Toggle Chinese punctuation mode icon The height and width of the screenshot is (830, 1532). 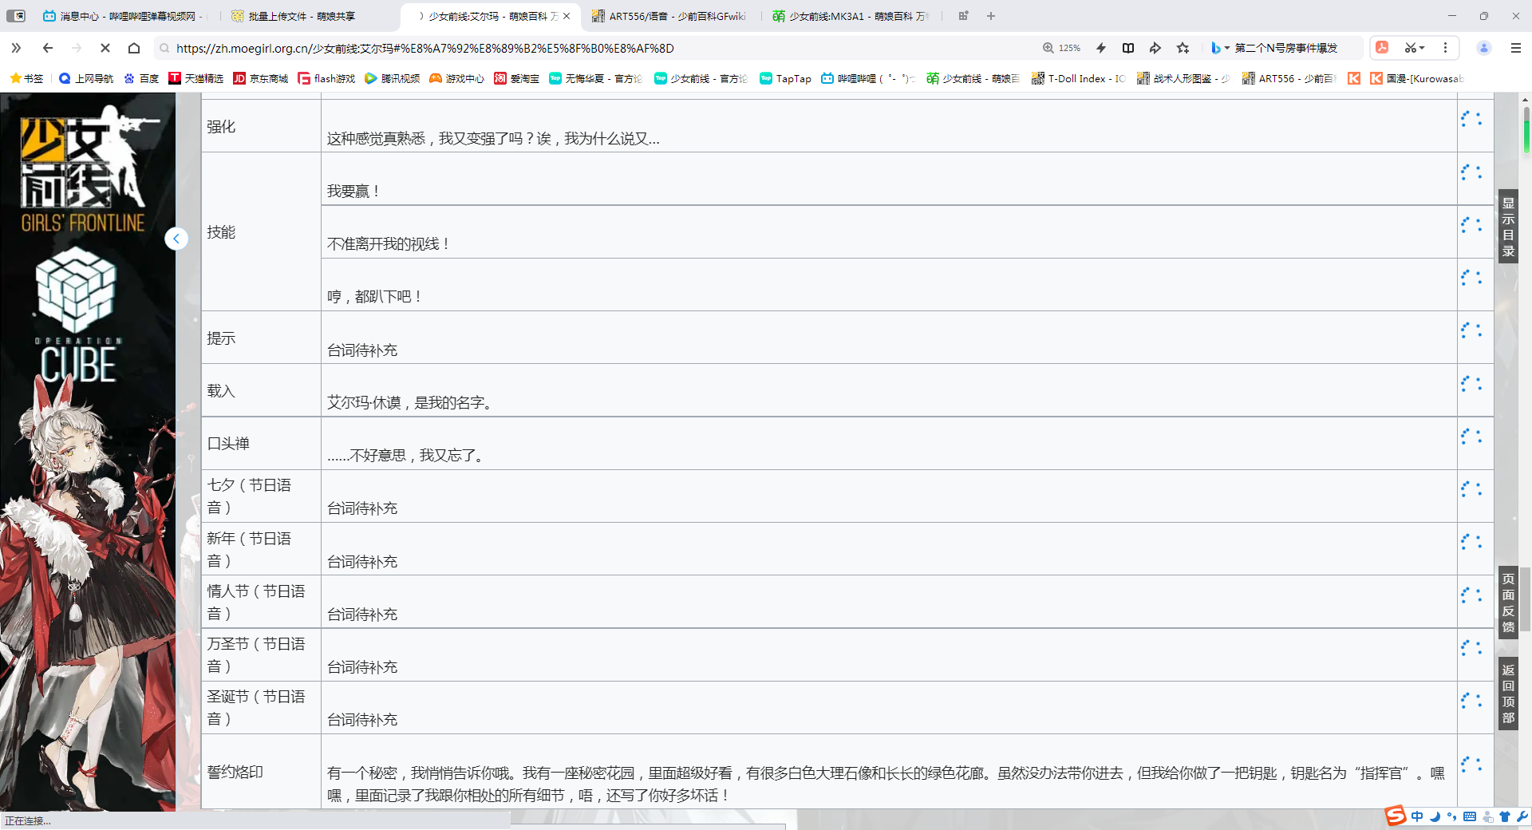(x=1451, y=816)
